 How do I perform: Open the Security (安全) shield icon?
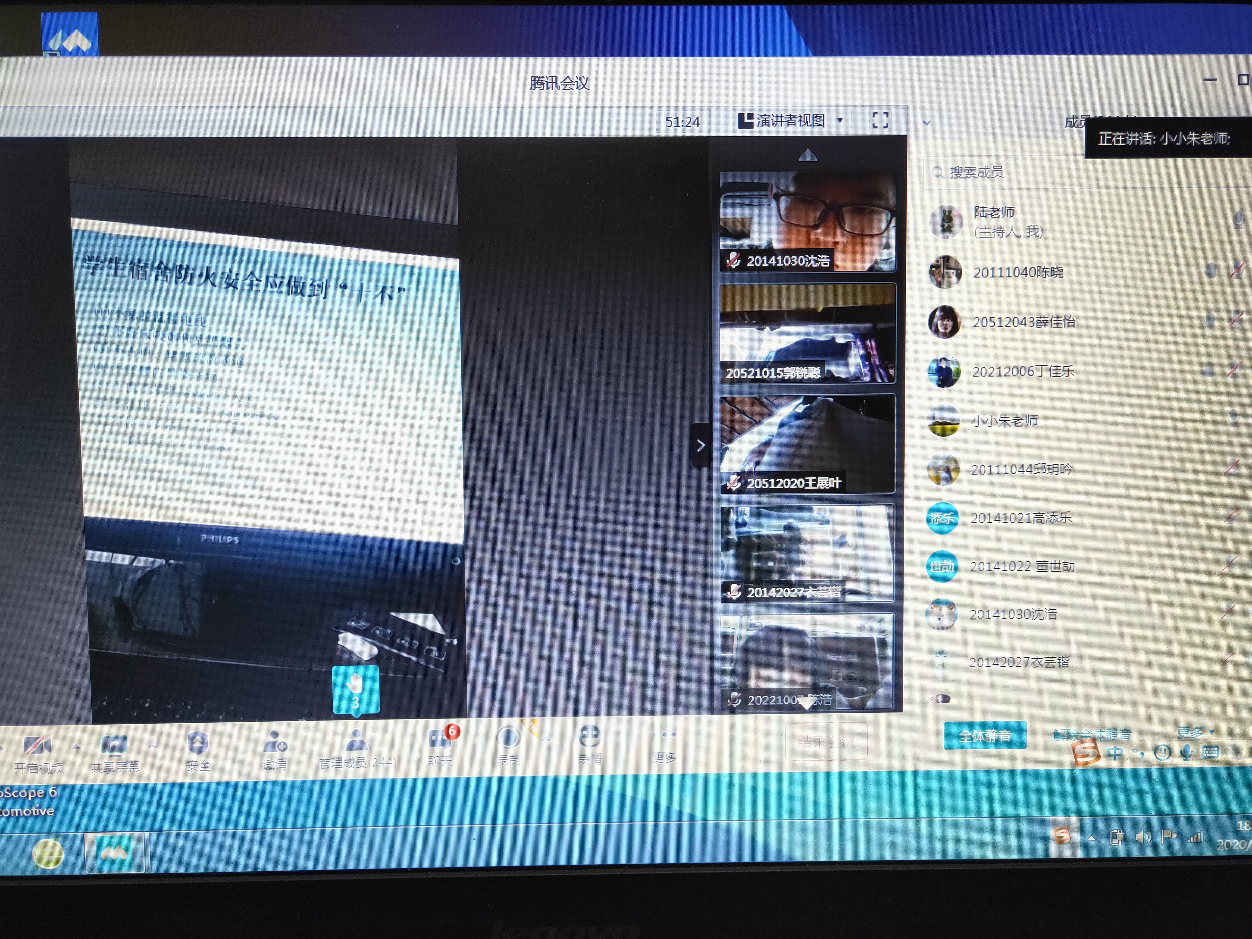point(198,743)
